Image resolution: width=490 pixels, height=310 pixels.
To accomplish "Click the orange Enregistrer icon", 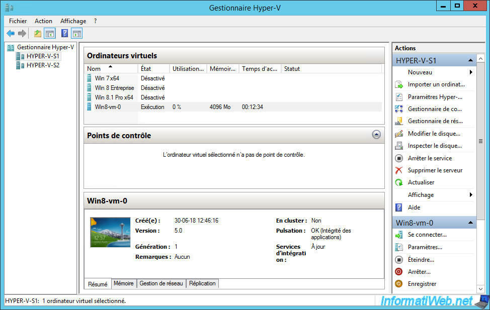I will 399,284.
